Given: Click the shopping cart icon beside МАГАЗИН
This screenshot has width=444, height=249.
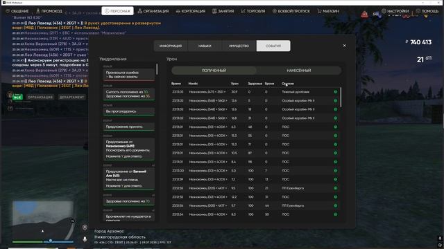Looking at the screenshot, I should pos(319,11).
